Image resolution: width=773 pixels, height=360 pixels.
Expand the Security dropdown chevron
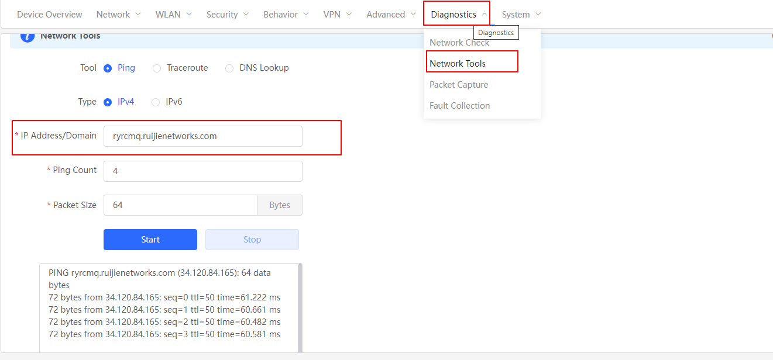click(246, 14)
